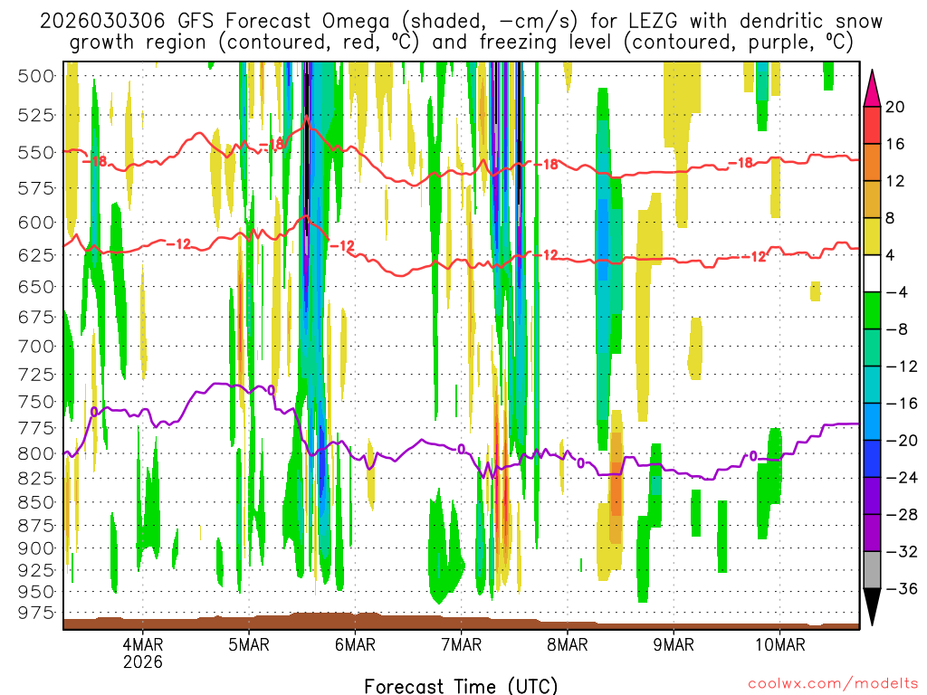Click the 600 pressure level label

click(35, 223)
